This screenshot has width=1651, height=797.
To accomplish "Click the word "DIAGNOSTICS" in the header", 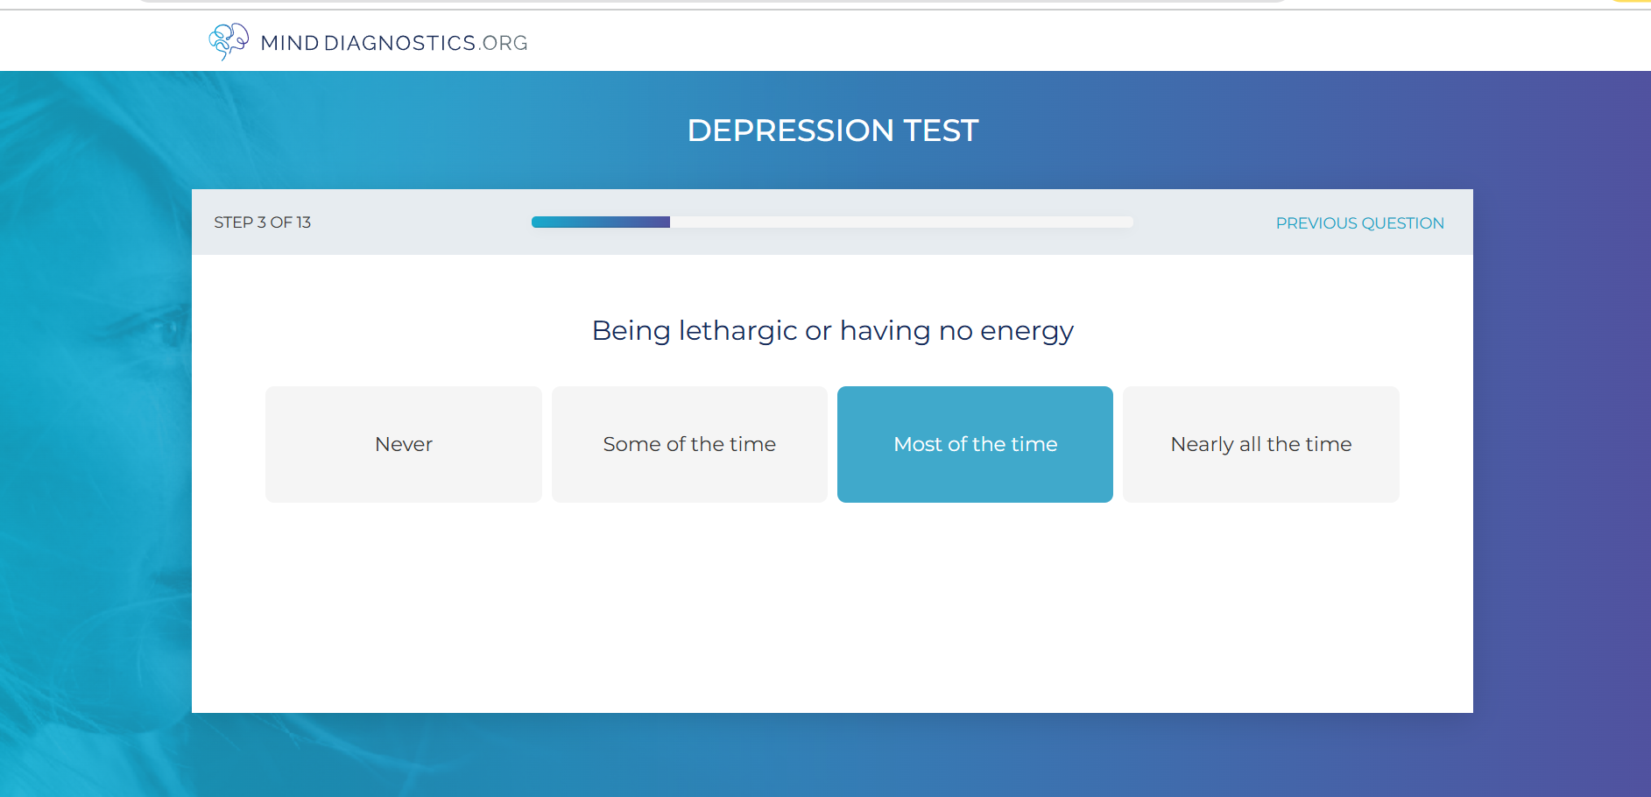I will pos(399,43).
